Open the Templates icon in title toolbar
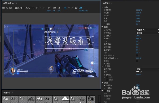 coord(11,8)
